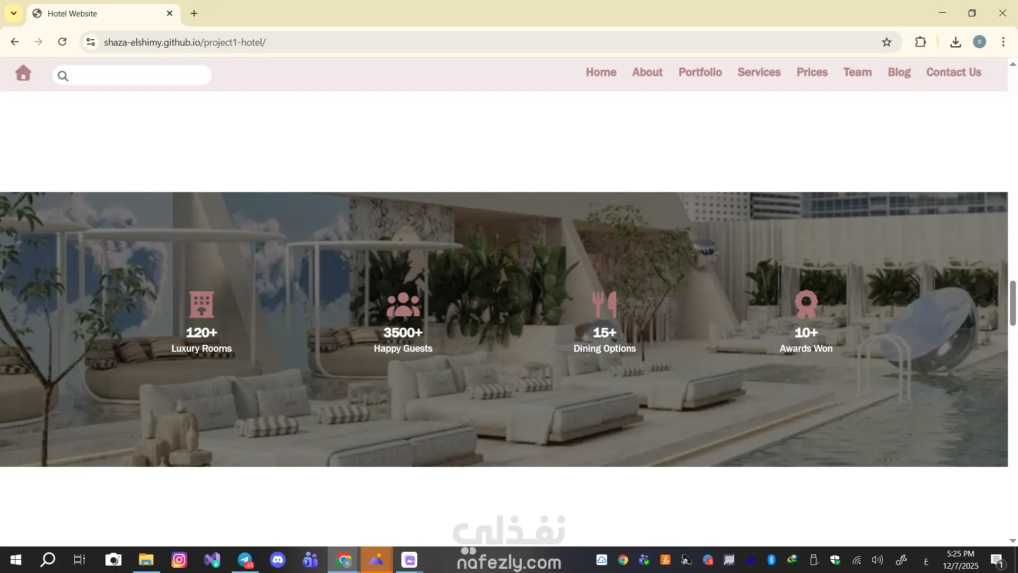Open the Prices nav link
The width and height of the screenshot is (1018, 573).
click(812, 72)
